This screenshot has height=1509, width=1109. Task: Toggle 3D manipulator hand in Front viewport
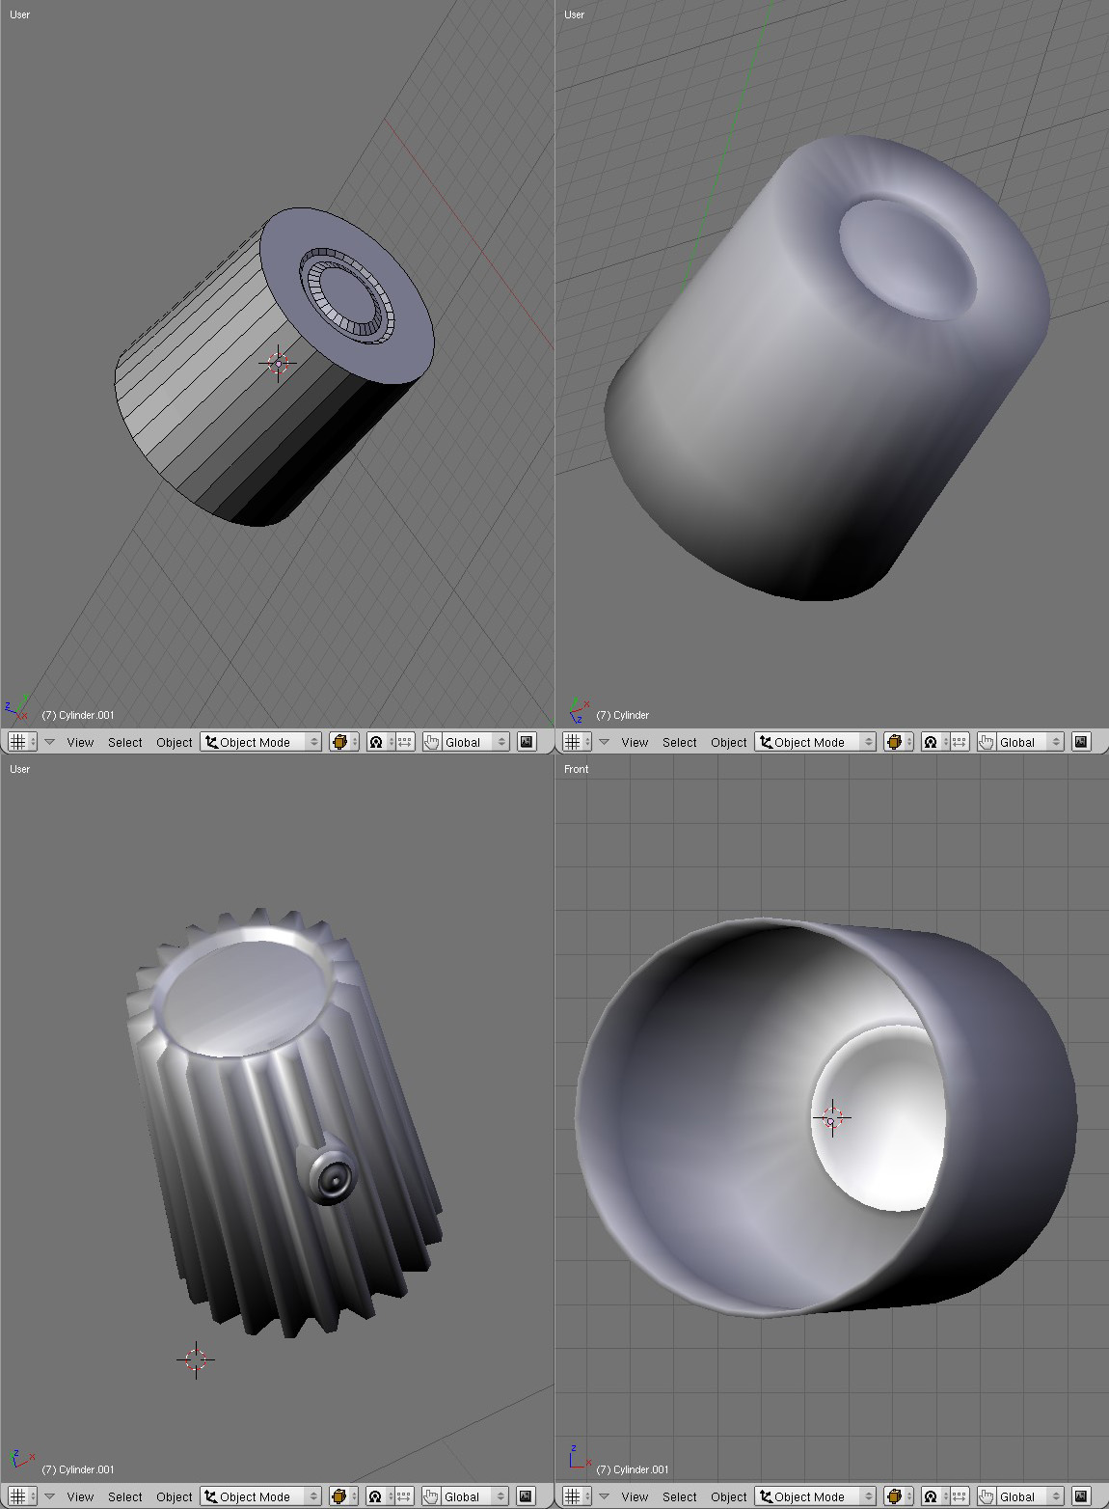[x=986, y=1496]
